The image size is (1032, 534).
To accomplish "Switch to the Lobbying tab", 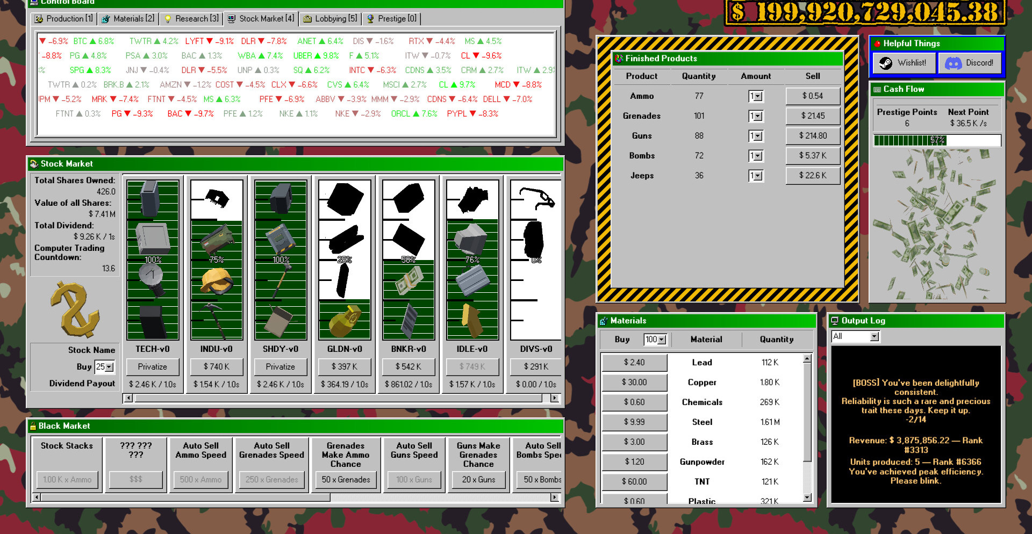I will pyautogui.click(x=330, y=19).
